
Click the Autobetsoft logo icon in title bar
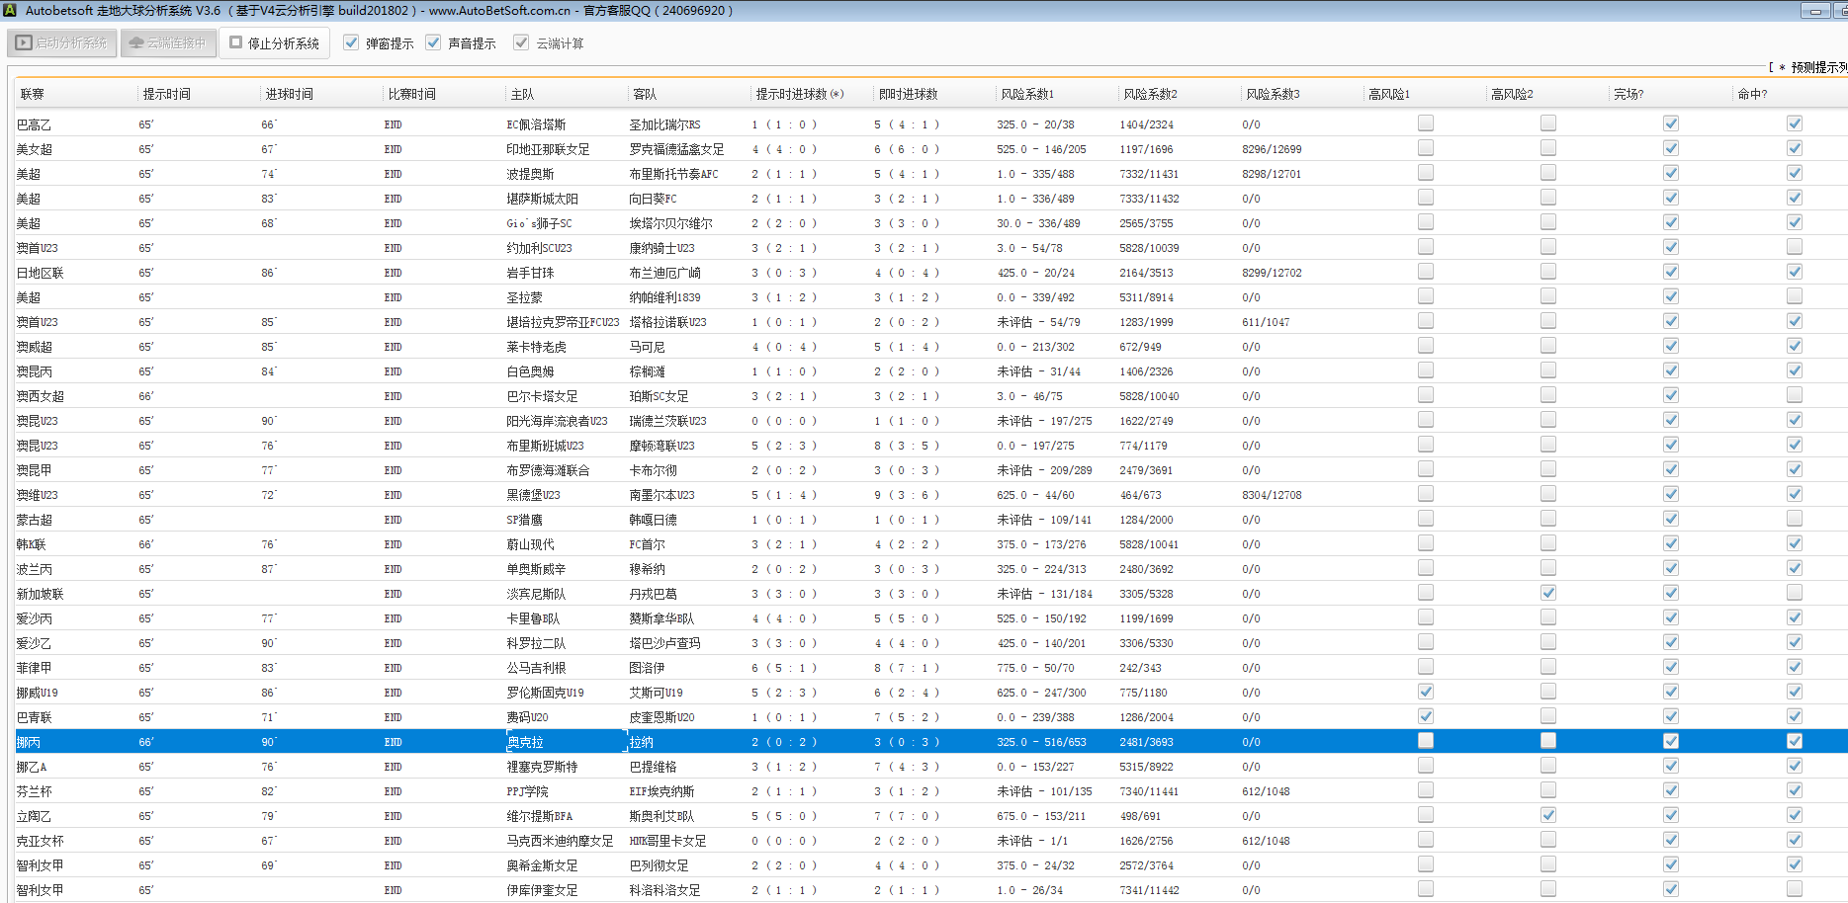[x=10, y=11]
